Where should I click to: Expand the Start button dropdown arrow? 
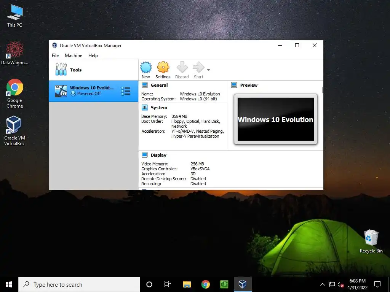pyautogui.click(x=208, y=70)
